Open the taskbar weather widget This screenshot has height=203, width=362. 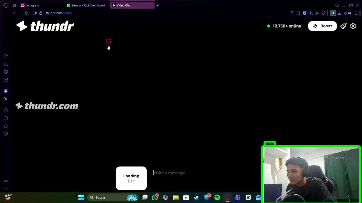[x=8, y=197]
